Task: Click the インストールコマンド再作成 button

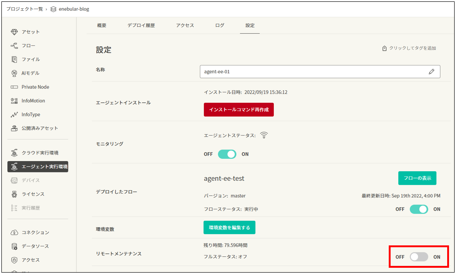Action: [238, 110]
